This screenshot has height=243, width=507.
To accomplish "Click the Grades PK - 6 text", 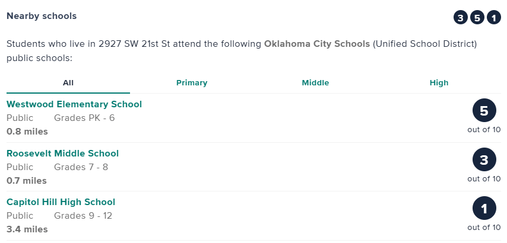I will point(84,118).
